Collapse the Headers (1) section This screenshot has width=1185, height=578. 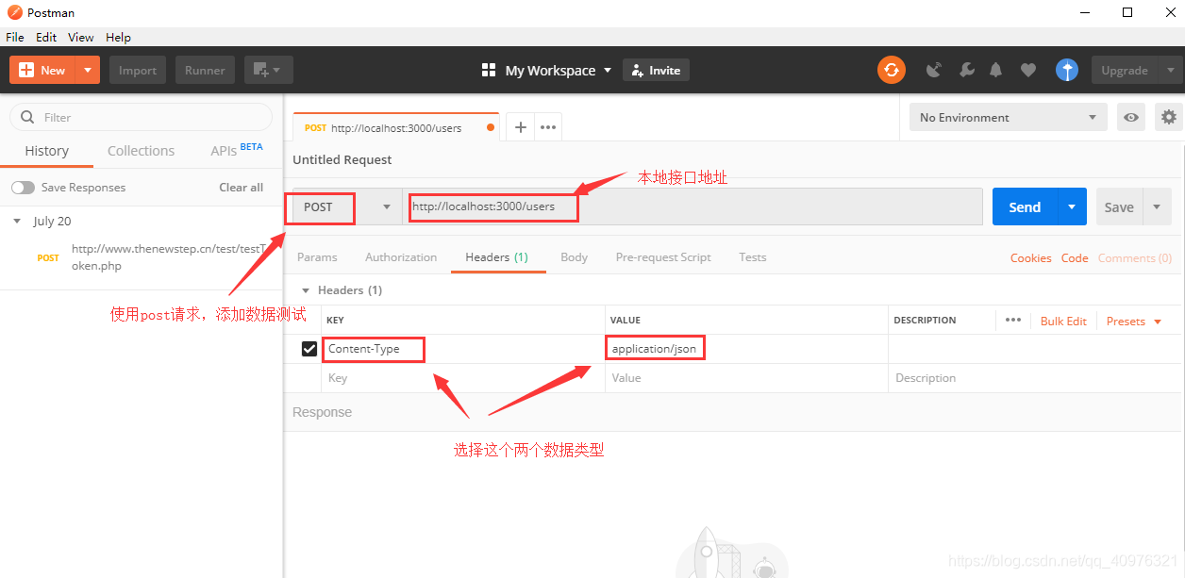(x=305, y=290)
